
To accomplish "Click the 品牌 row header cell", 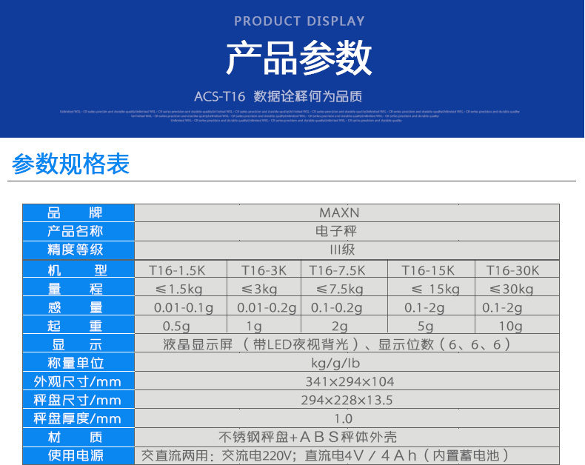I will (x=78, y=213).
